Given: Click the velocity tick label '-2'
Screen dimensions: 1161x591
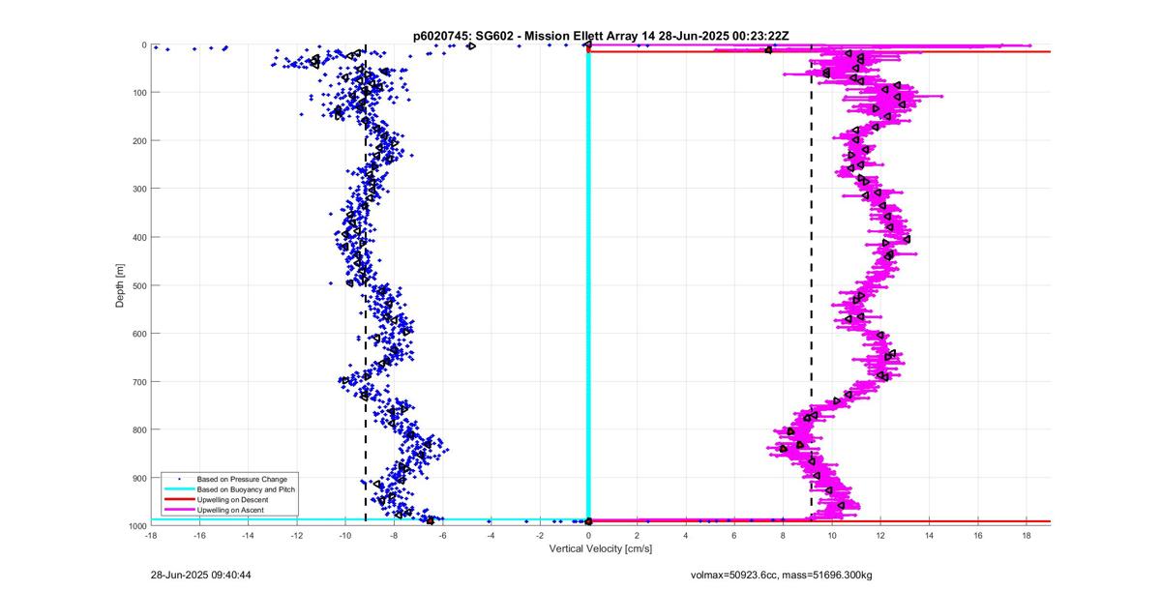Looking at the screenshot, I should coord(540,535).
